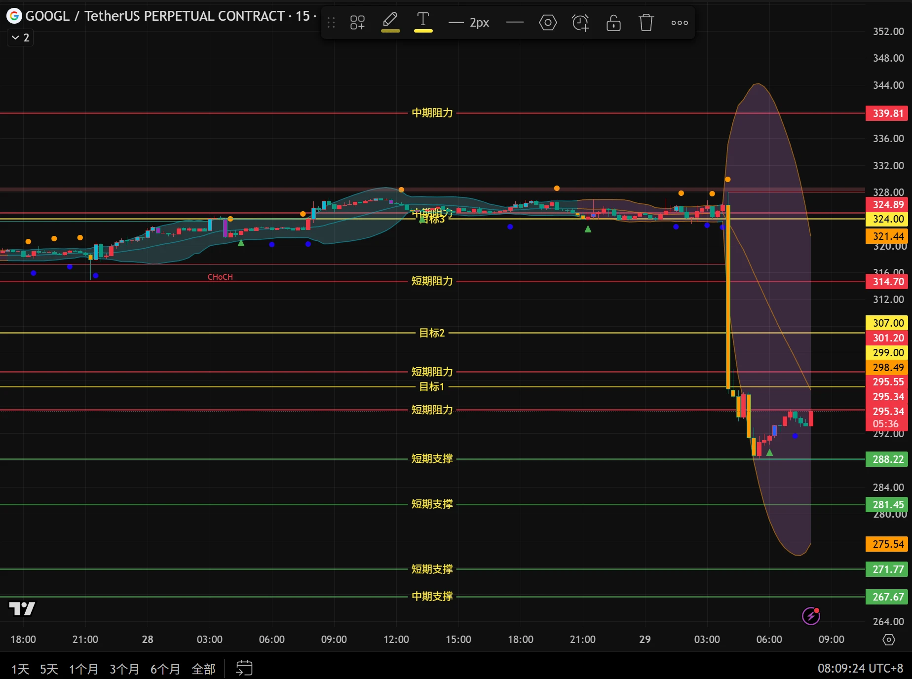Grab the floating toolbar drag handle
This screenshot has height=679, width=912.
pos(331,23)
